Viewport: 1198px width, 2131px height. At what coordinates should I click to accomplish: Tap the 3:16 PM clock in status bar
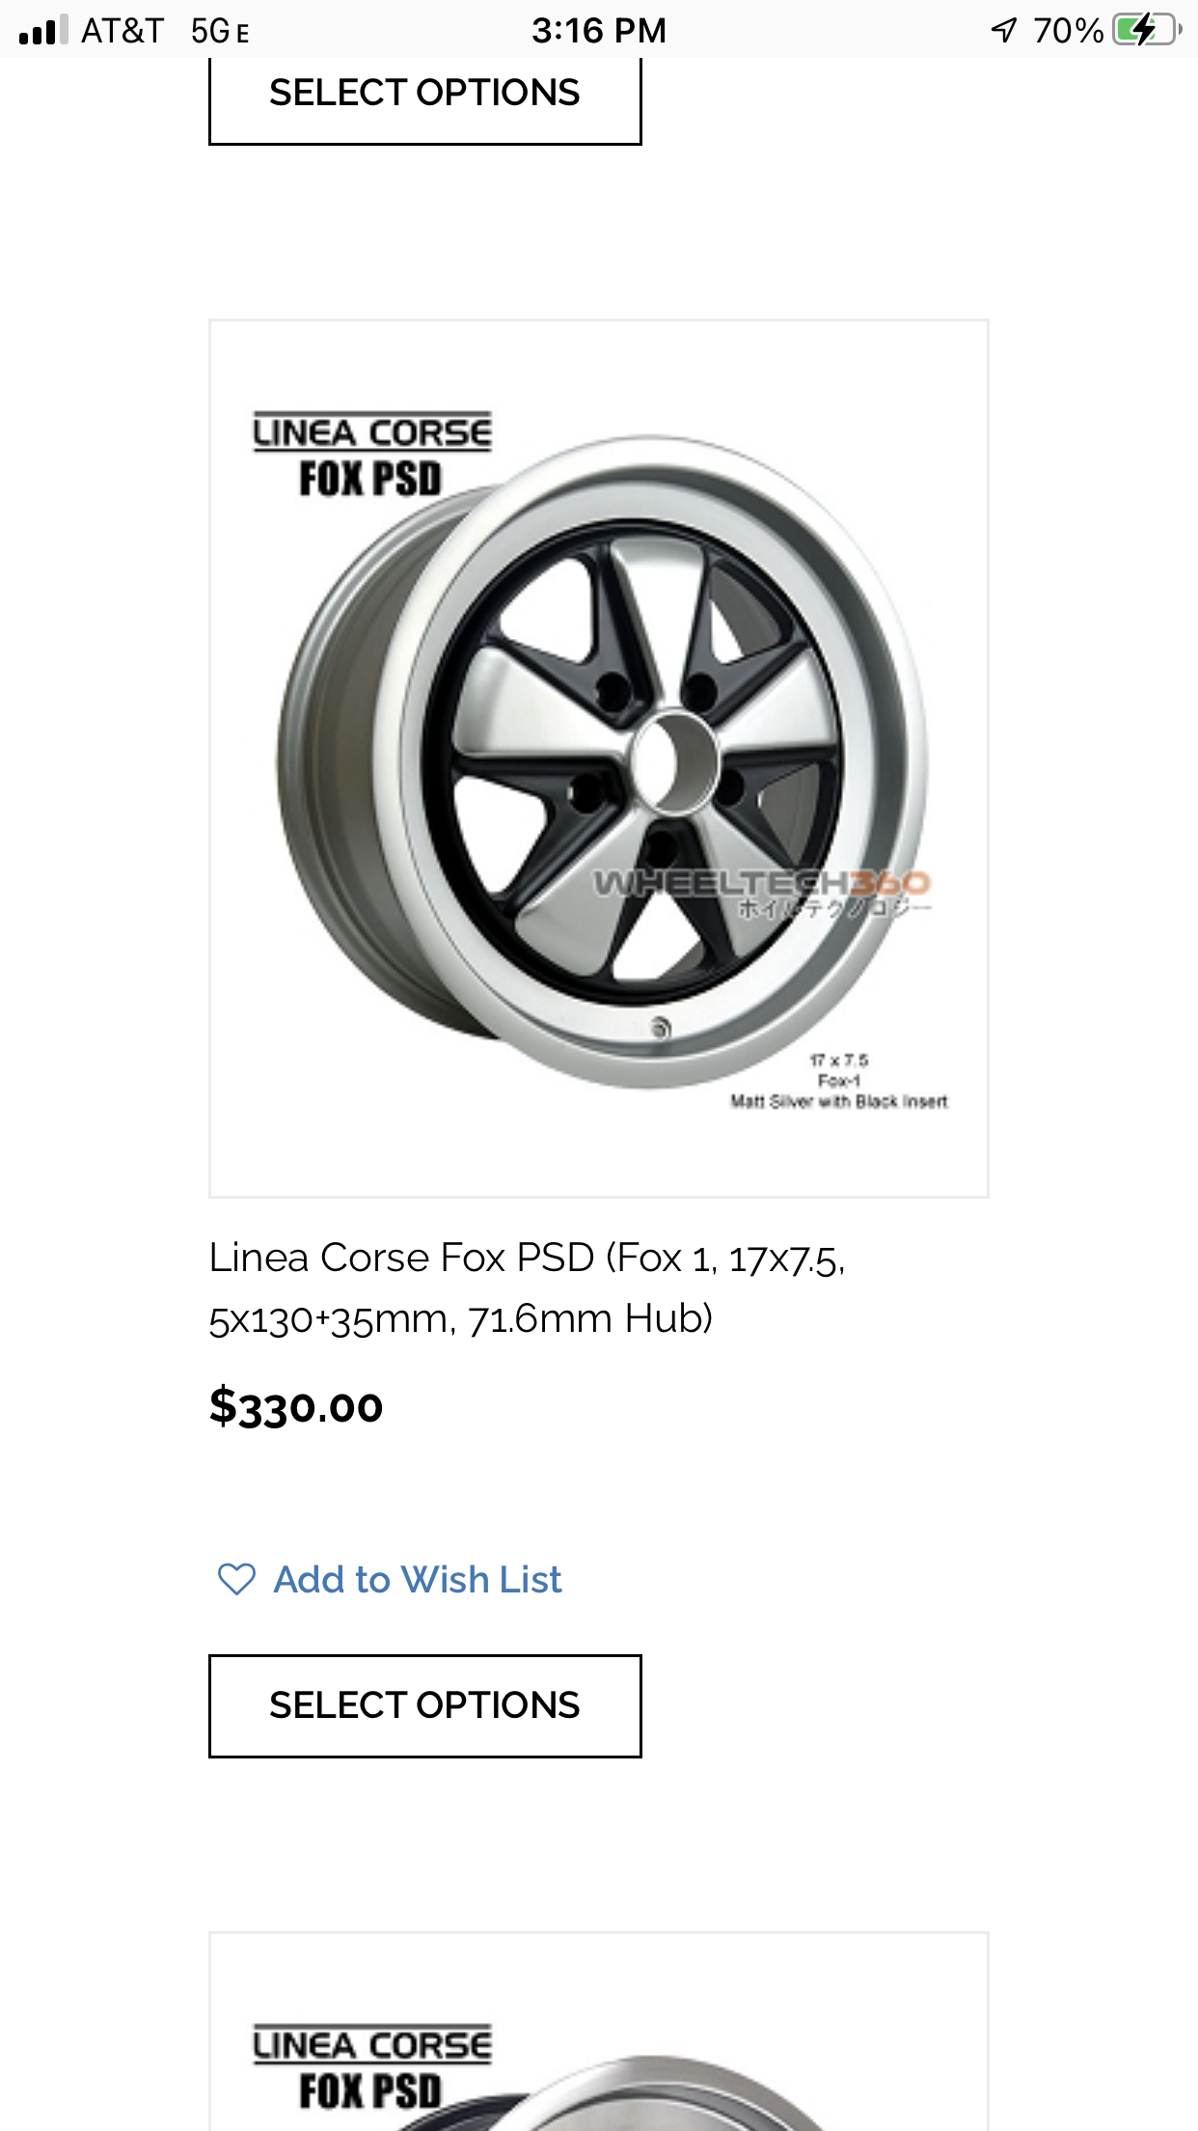[598, 30]
